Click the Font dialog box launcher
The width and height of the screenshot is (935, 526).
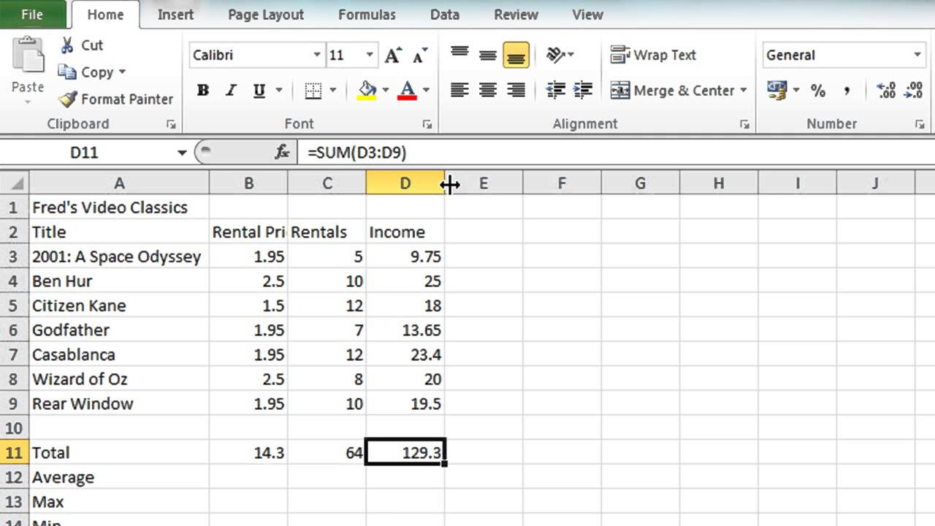(x=427, y=124)
